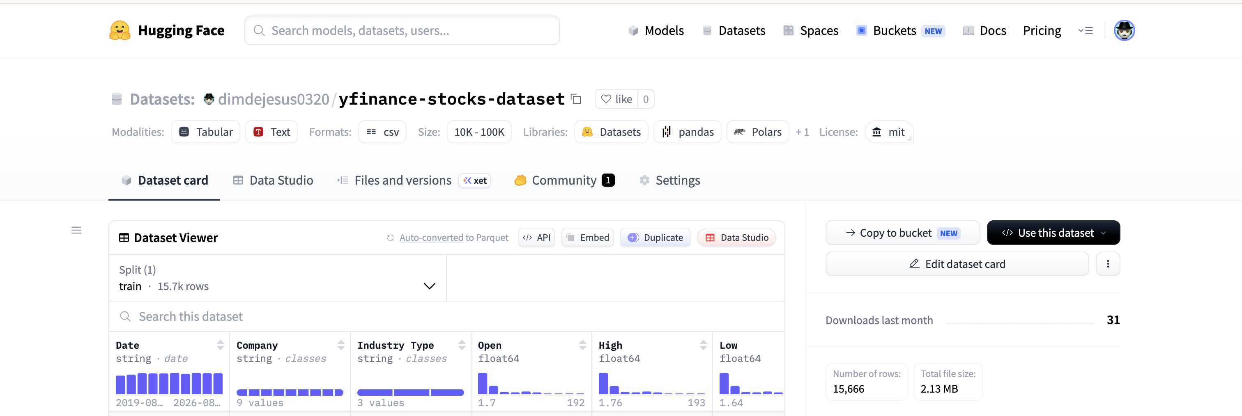
Task: Focus the Search models, datasets, users field
Action: tap(402, 30)
